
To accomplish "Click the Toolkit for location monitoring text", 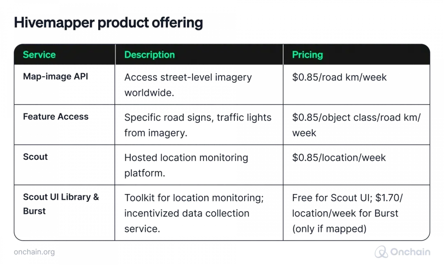I will click(194, 198).
